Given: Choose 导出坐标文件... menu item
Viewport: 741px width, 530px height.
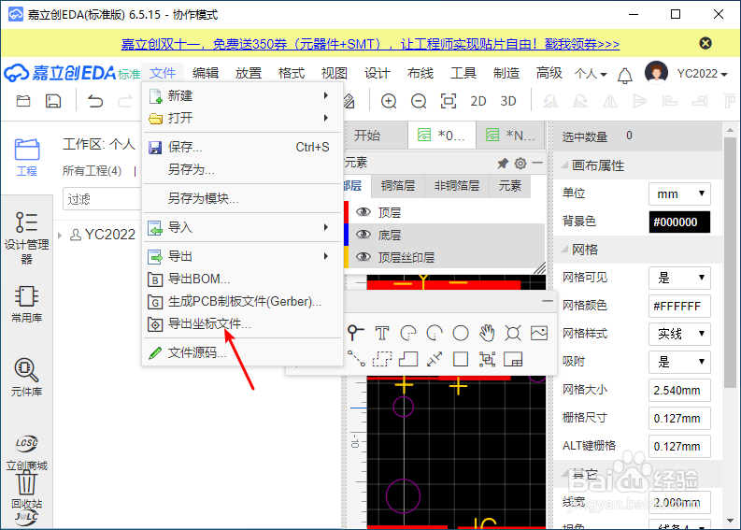Looking at the screenshot, I should point(242,323).
